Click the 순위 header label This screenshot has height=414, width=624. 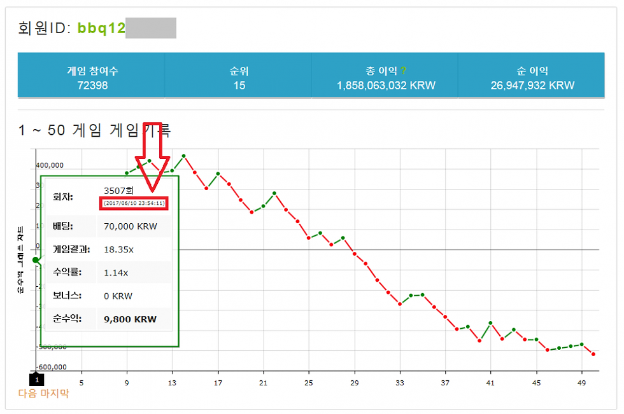tap(239, 71)
